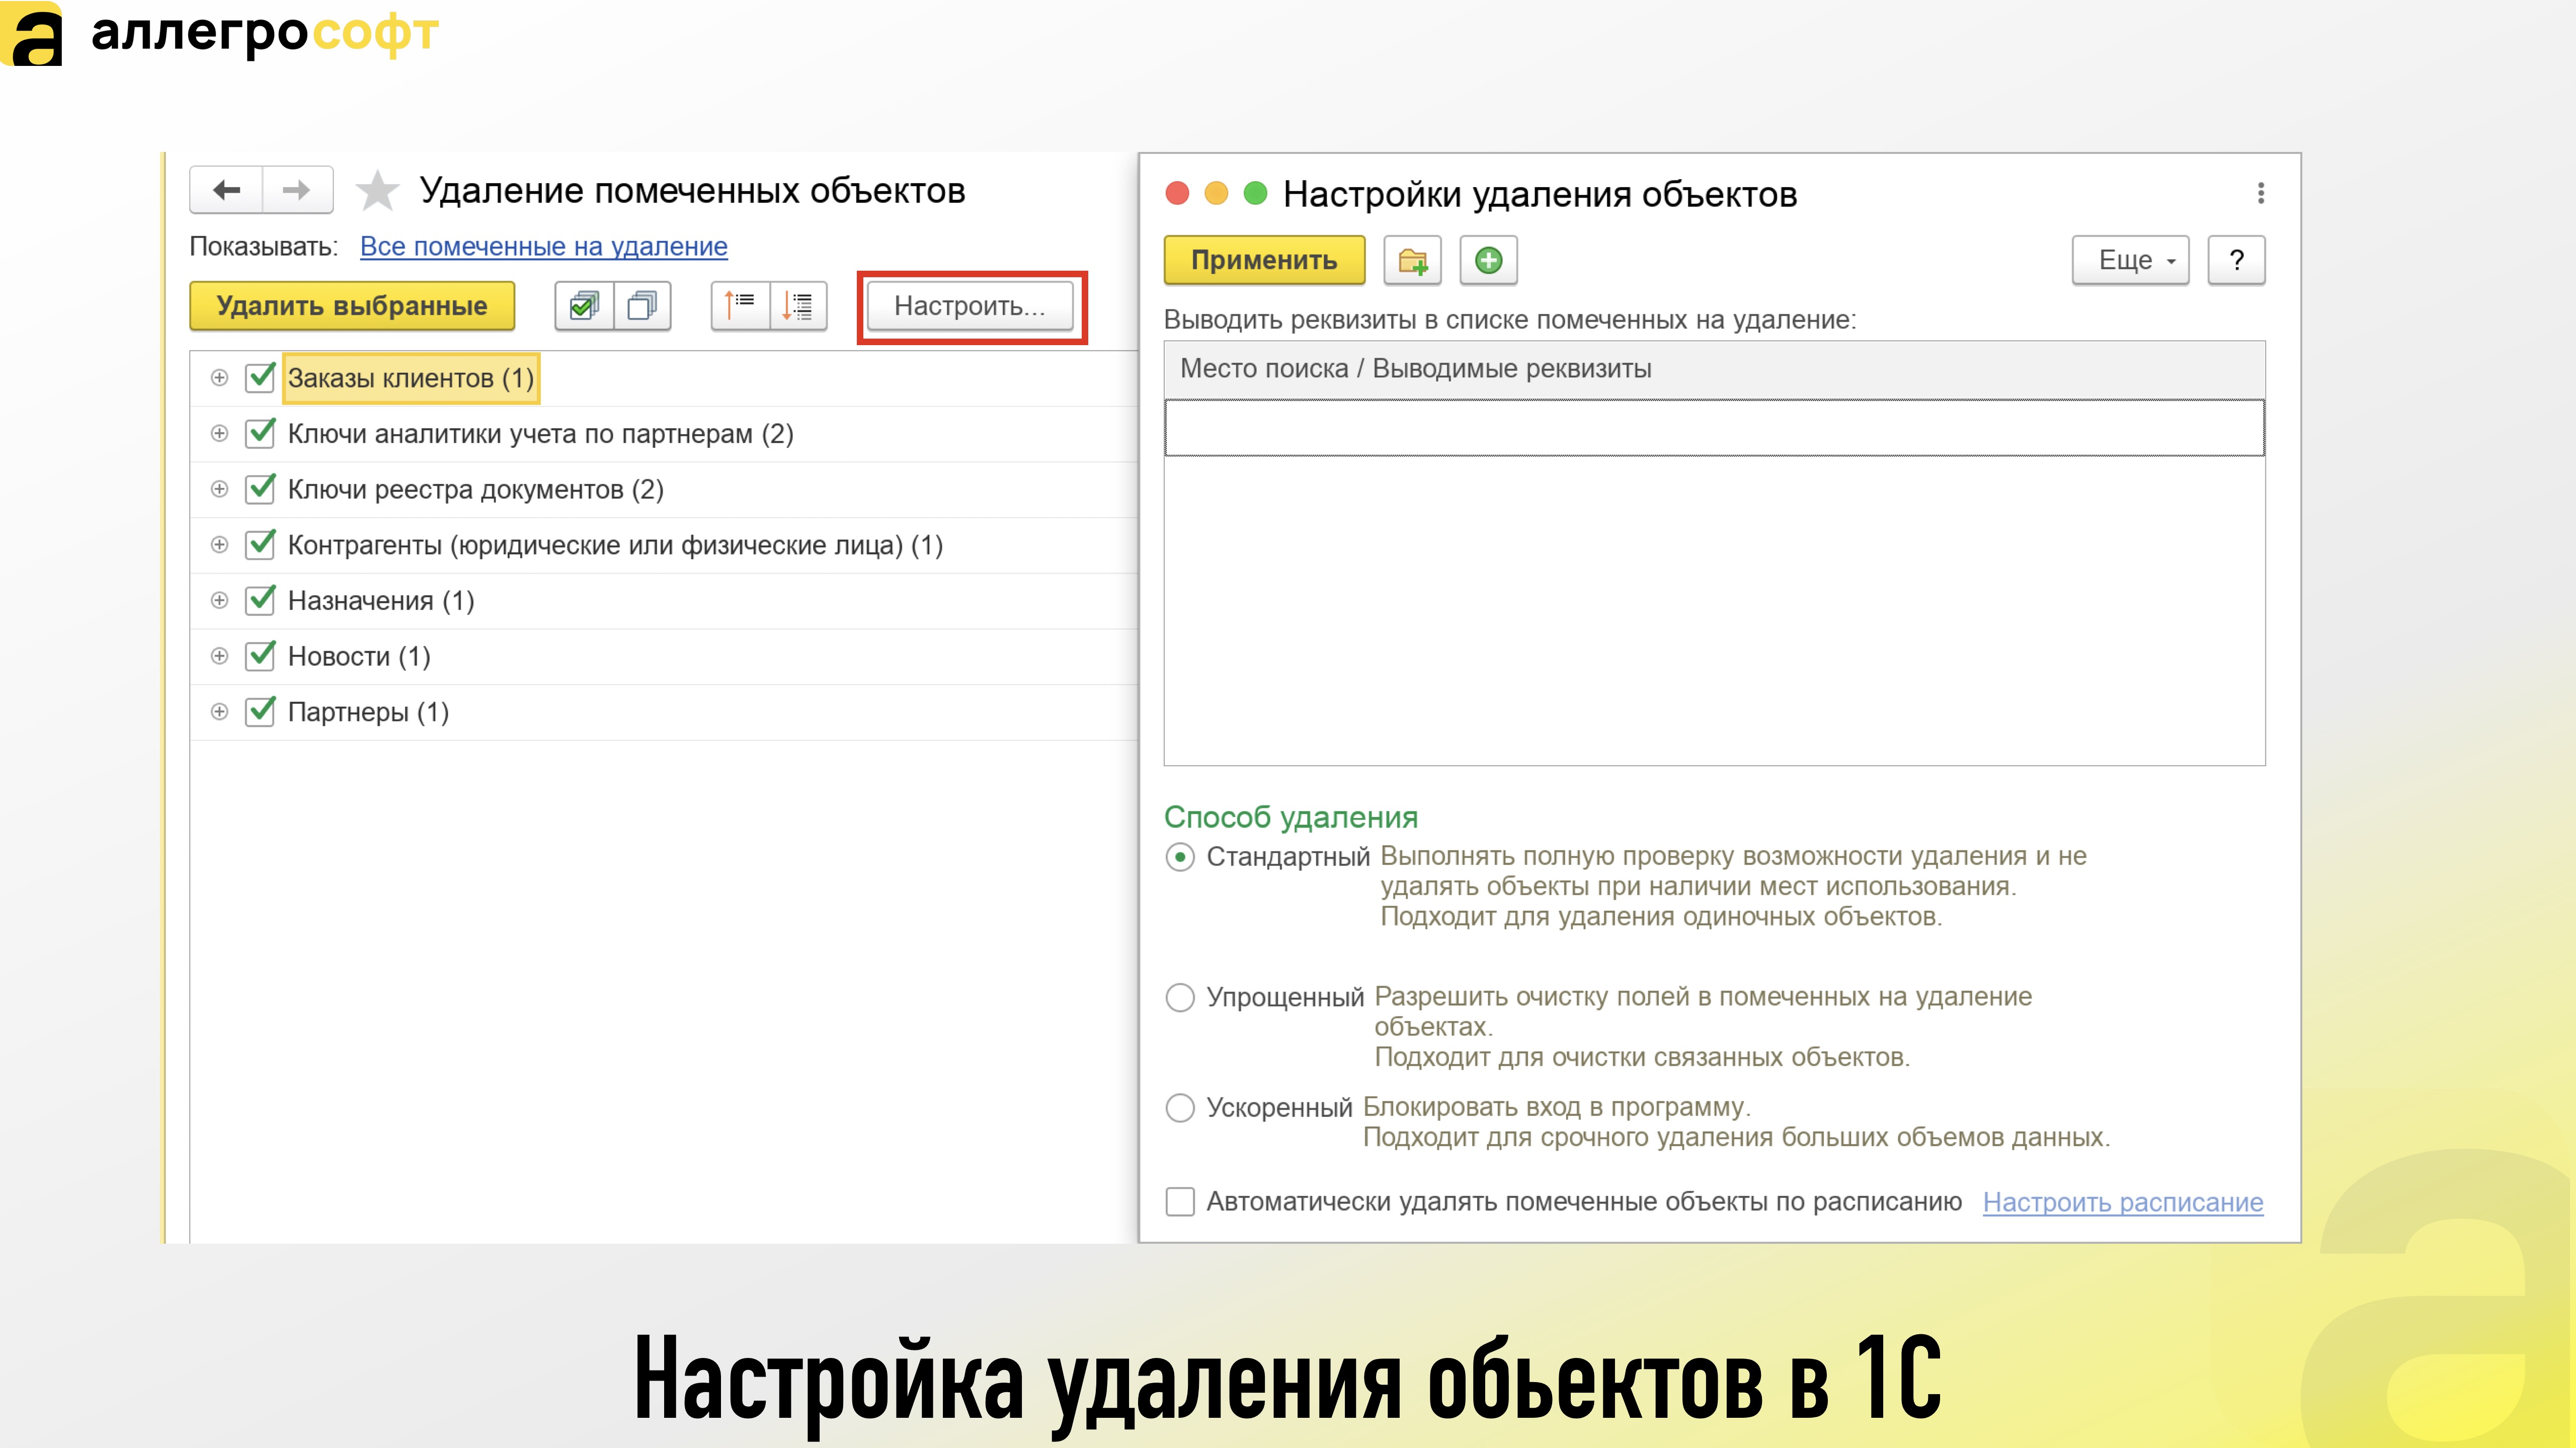Expand Контрагенты group

219,544
